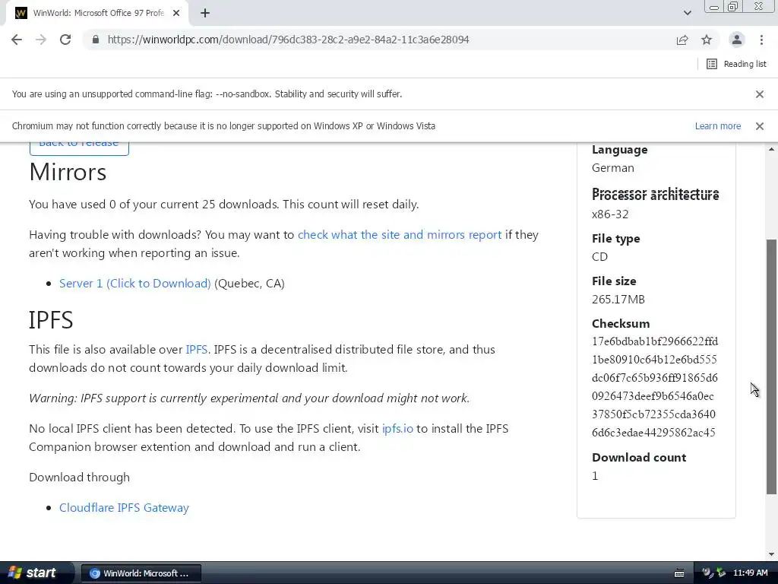778x584 pixels.
Task: Click the on-screen keyboard tray icon
Action: coord(679,573)
